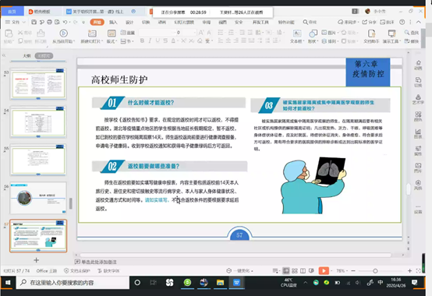The image size is (432, 296).
Task: Click the Bold formatting button
Action: [142, 41]
